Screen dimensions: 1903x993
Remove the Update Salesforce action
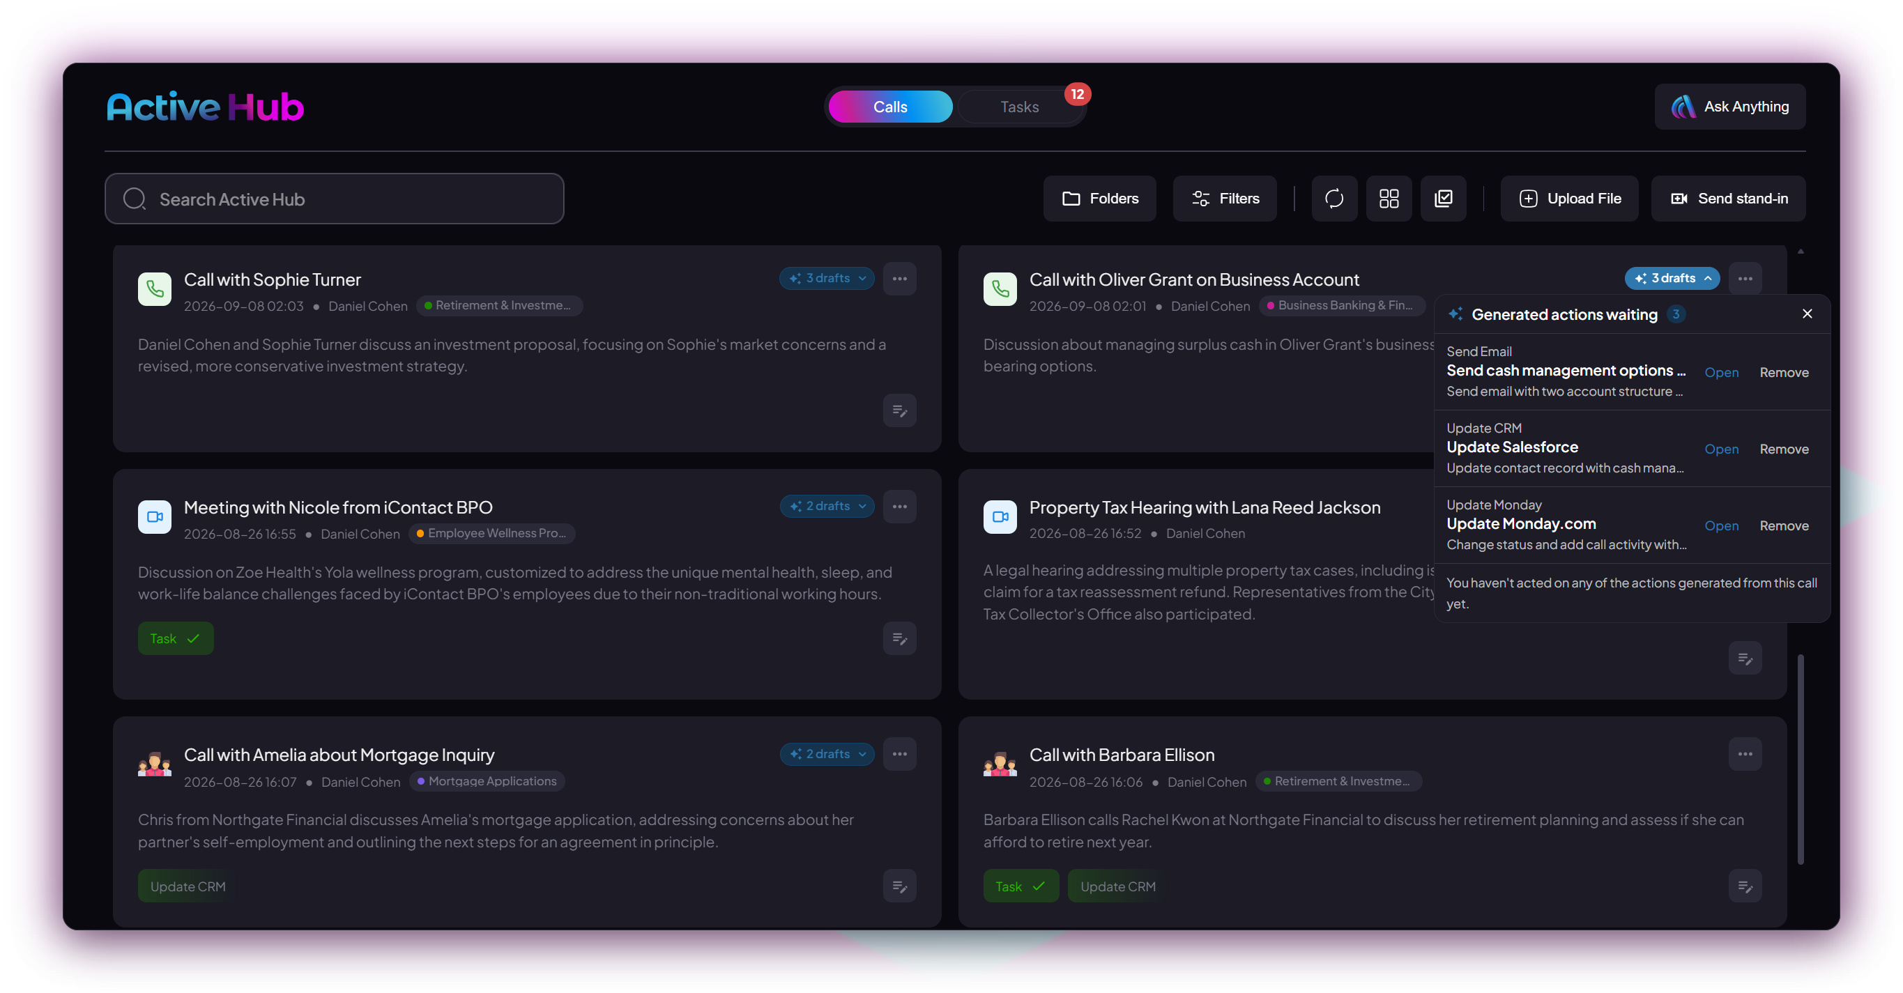(x=1783, y=449)
